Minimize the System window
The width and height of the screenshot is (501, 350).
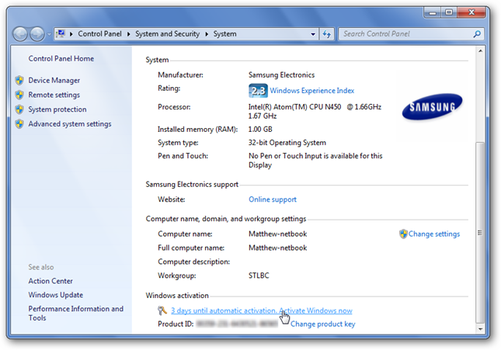pyautogui.click(x=433, y=12)
